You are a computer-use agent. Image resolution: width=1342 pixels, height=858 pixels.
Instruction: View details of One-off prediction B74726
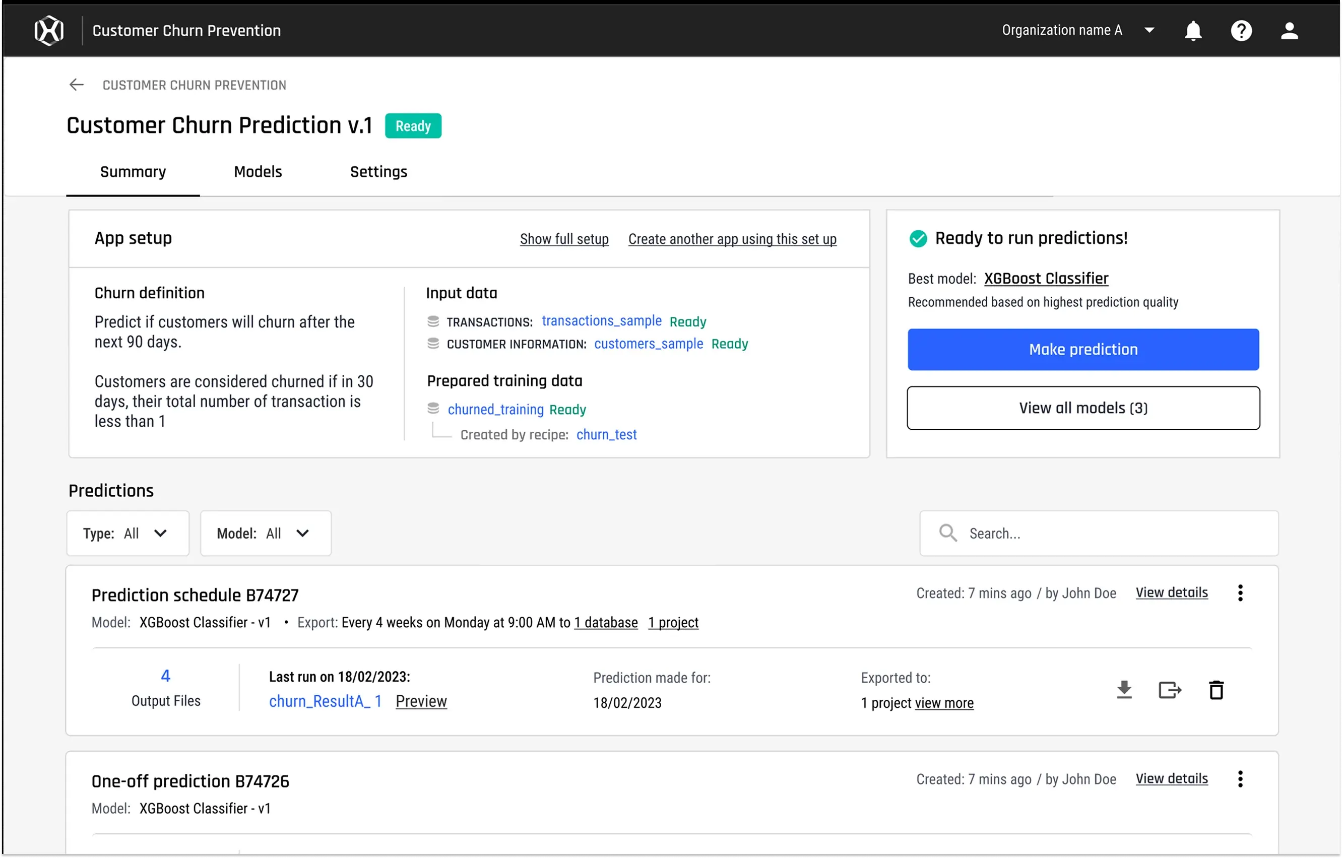[1172, 779]
